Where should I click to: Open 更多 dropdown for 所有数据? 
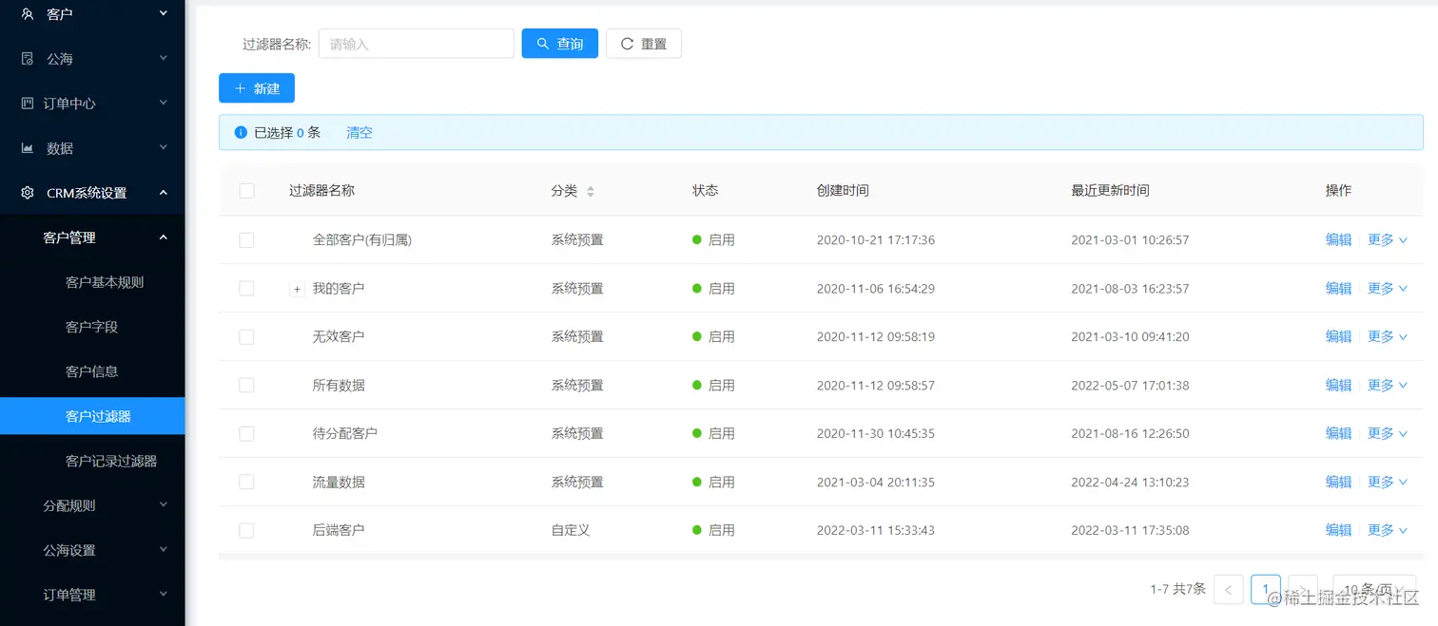coord(1388,385)
